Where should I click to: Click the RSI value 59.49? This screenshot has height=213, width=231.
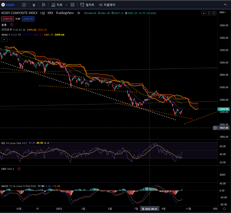[32, 143]
